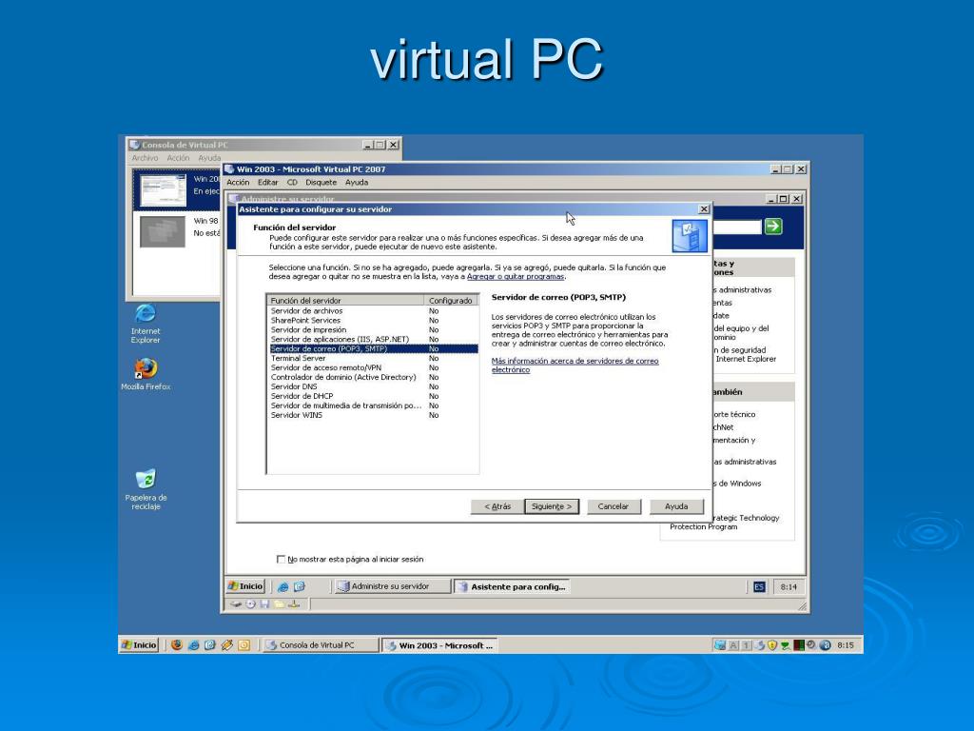The image size is (974, 731).
Task: Tick 'No mostrar esta página al iniciar sesión'
Action: click(x=281, y=560)
